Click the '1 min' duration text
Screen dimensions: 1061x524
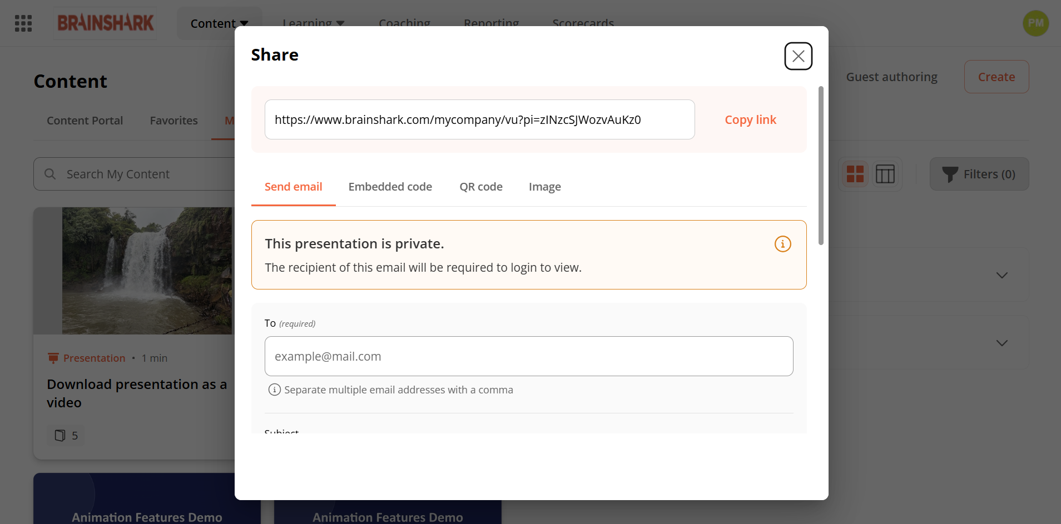point(155,358)
